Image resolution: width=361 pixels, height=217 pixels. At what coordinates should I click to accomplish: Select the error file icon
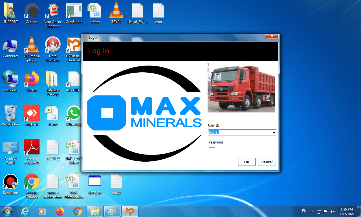pos(159,14)
